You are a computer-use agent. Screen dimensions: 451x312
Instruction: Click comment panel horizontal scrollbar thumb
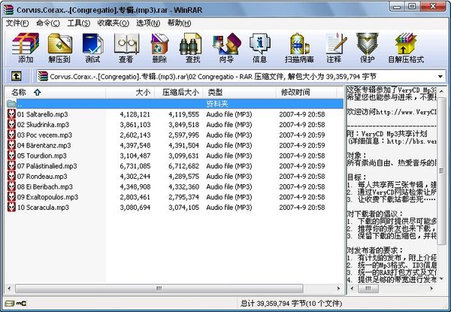368,289
